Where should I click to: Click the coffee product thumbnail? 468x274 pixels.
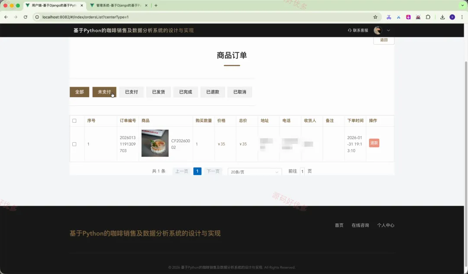pyautogui.click(x=155, y=143)
